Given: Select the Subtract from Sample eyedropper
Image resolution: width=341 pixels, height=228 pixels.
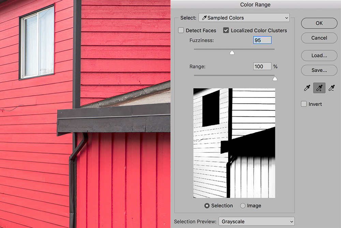Looking at the screenshot, I should coord(331,88).
